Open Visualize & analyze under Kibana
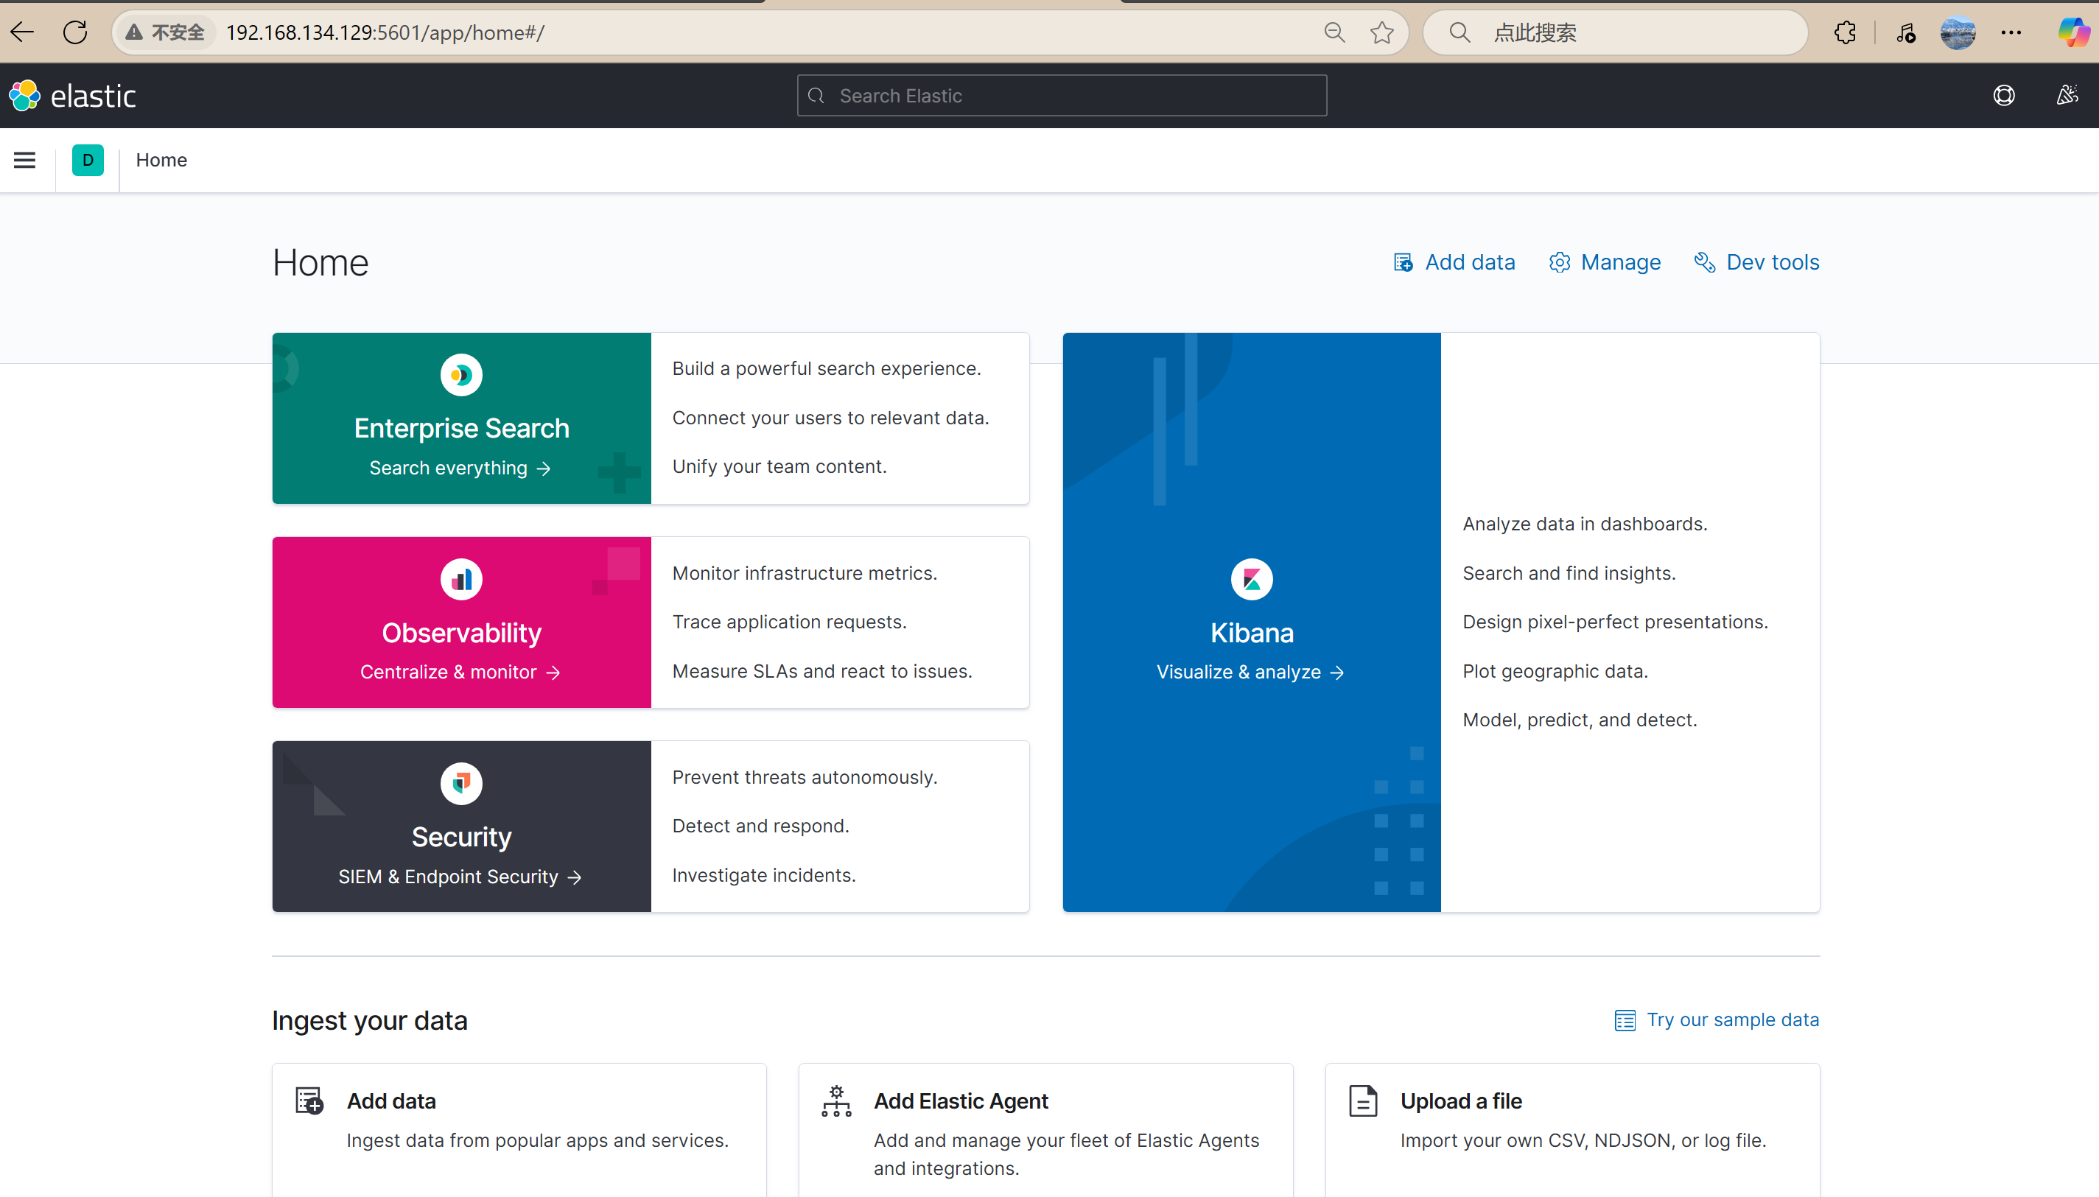This screenshot has width=2099, height=1197. click(1250, 672)
